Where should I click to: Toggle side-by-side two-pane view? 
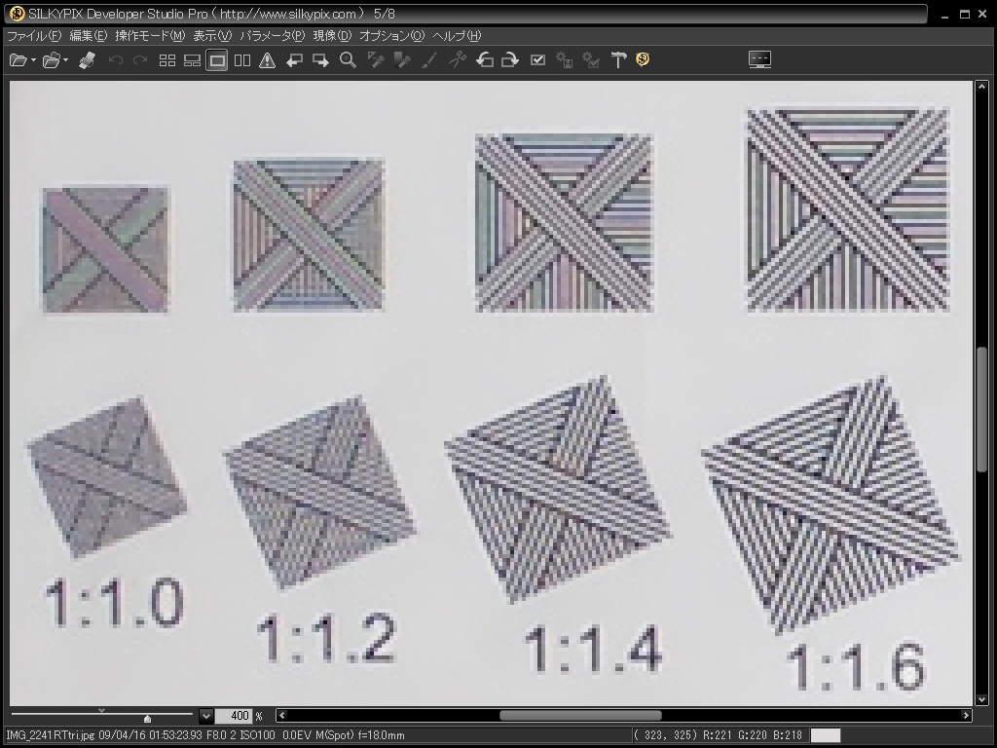tap(242, 60)
